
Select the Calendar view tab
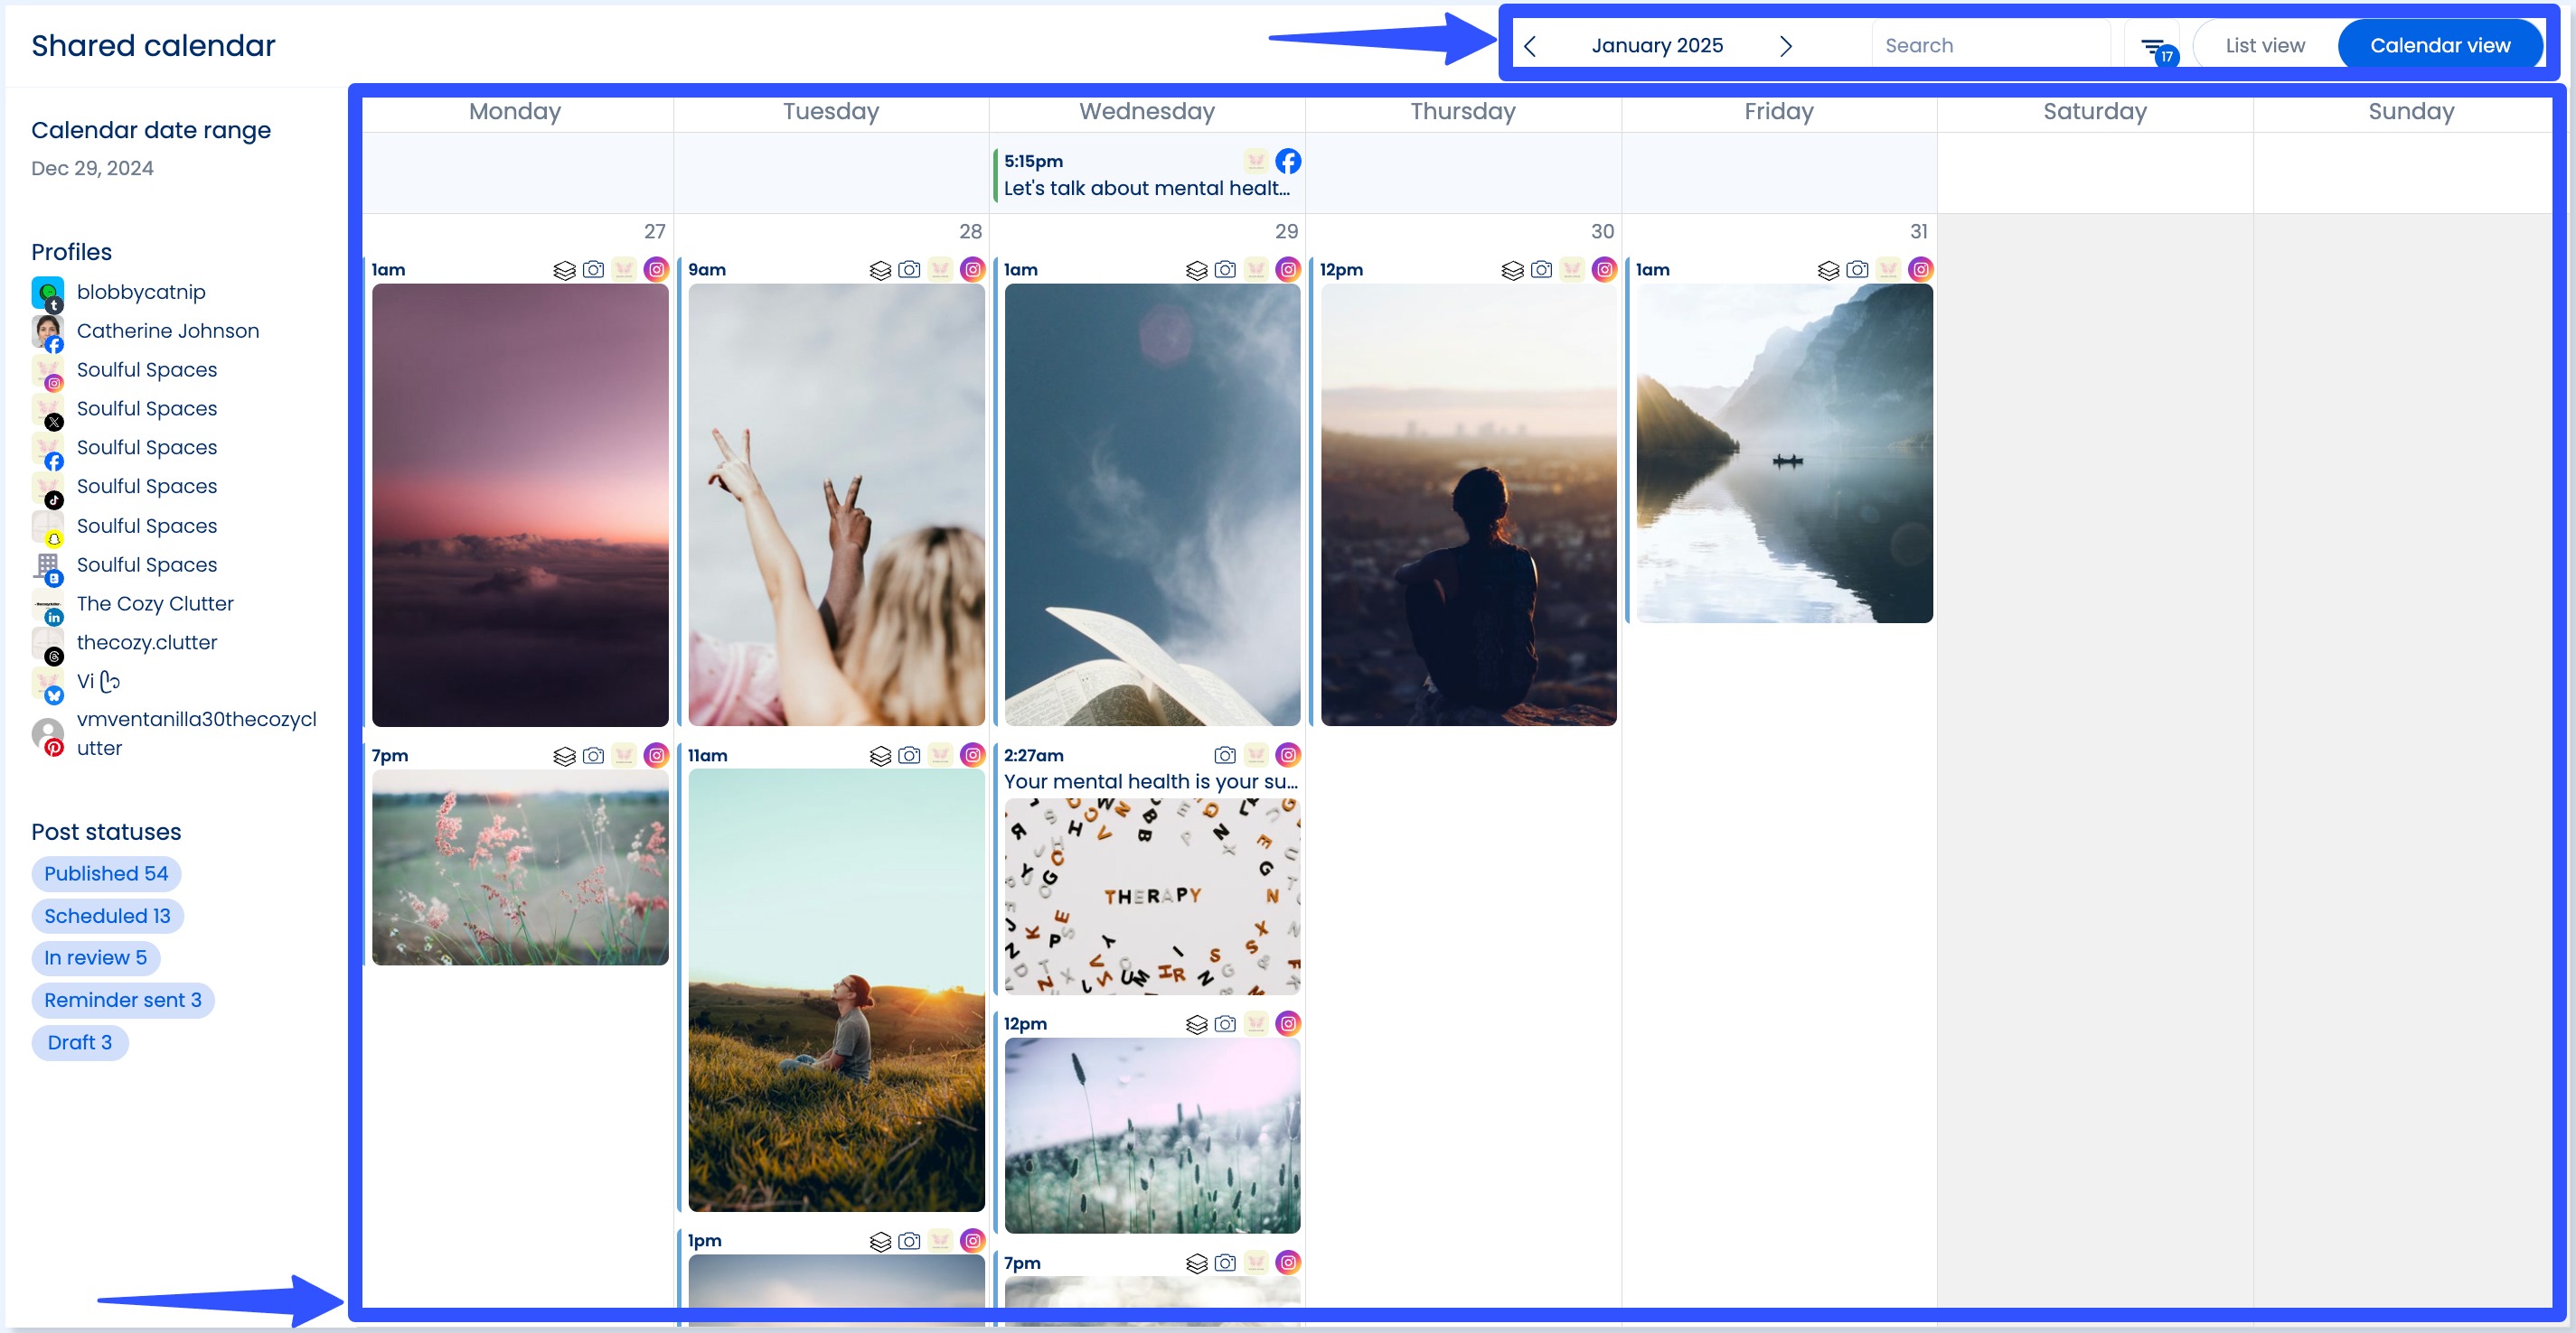point(2440,45)
